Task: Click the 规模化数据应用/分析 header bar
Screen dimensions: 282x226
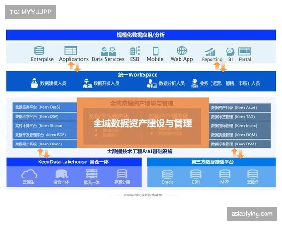Action: click(x=141, y=35)
